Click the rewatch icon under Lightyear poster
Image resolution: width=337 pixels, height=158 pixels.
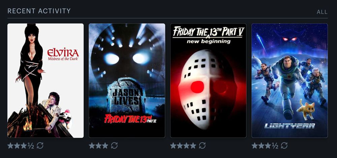[284, 146]
